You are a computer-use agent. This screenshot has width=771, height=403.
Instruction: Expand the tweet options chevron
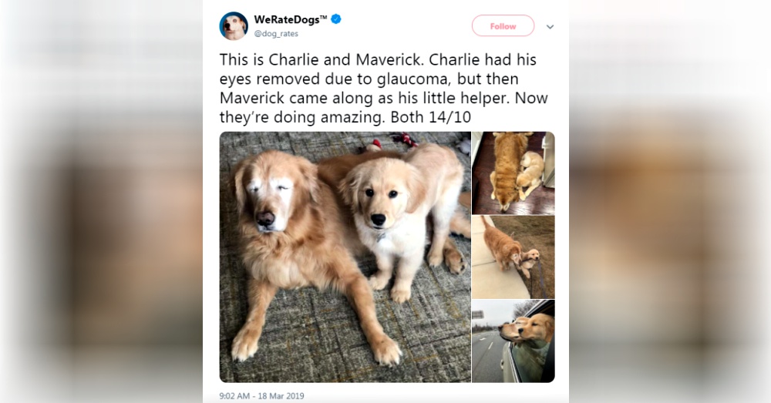point(550,26)
